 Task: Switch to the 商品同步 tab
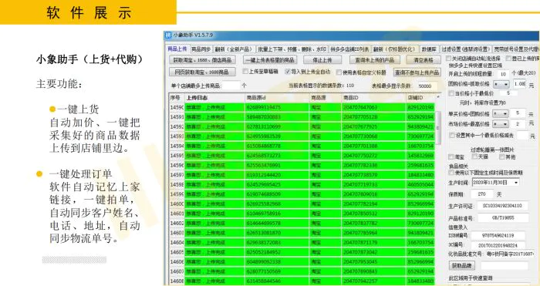[x=201, y=49]
